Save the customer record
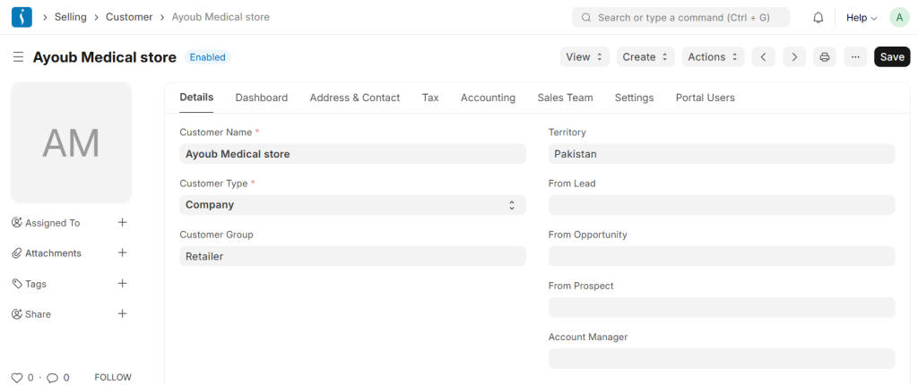This screenshot has height=385, width=918. pos(892,56)
